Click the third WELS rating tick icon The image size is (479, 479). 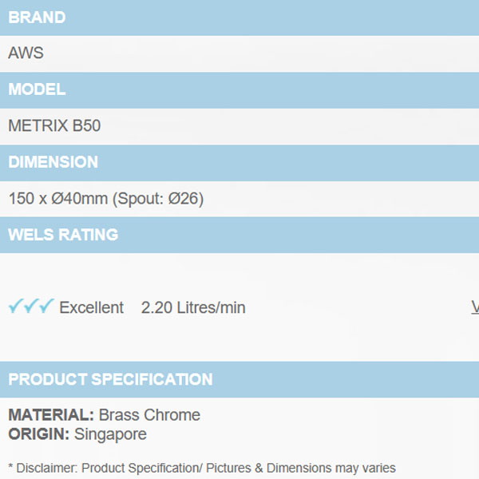[x=47, y=307]
